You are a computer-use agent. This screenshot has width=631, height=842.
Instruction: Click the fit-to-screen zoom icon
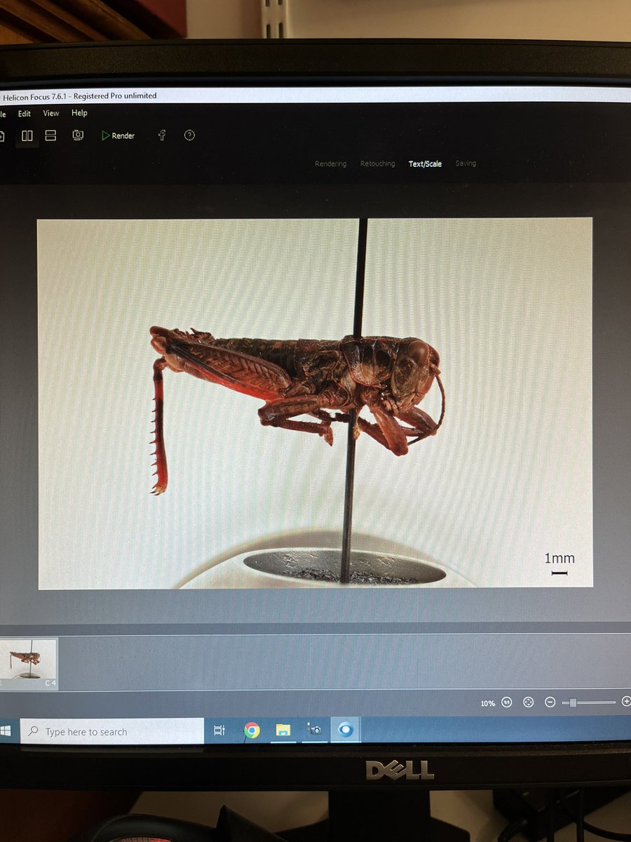coord(528,702)
